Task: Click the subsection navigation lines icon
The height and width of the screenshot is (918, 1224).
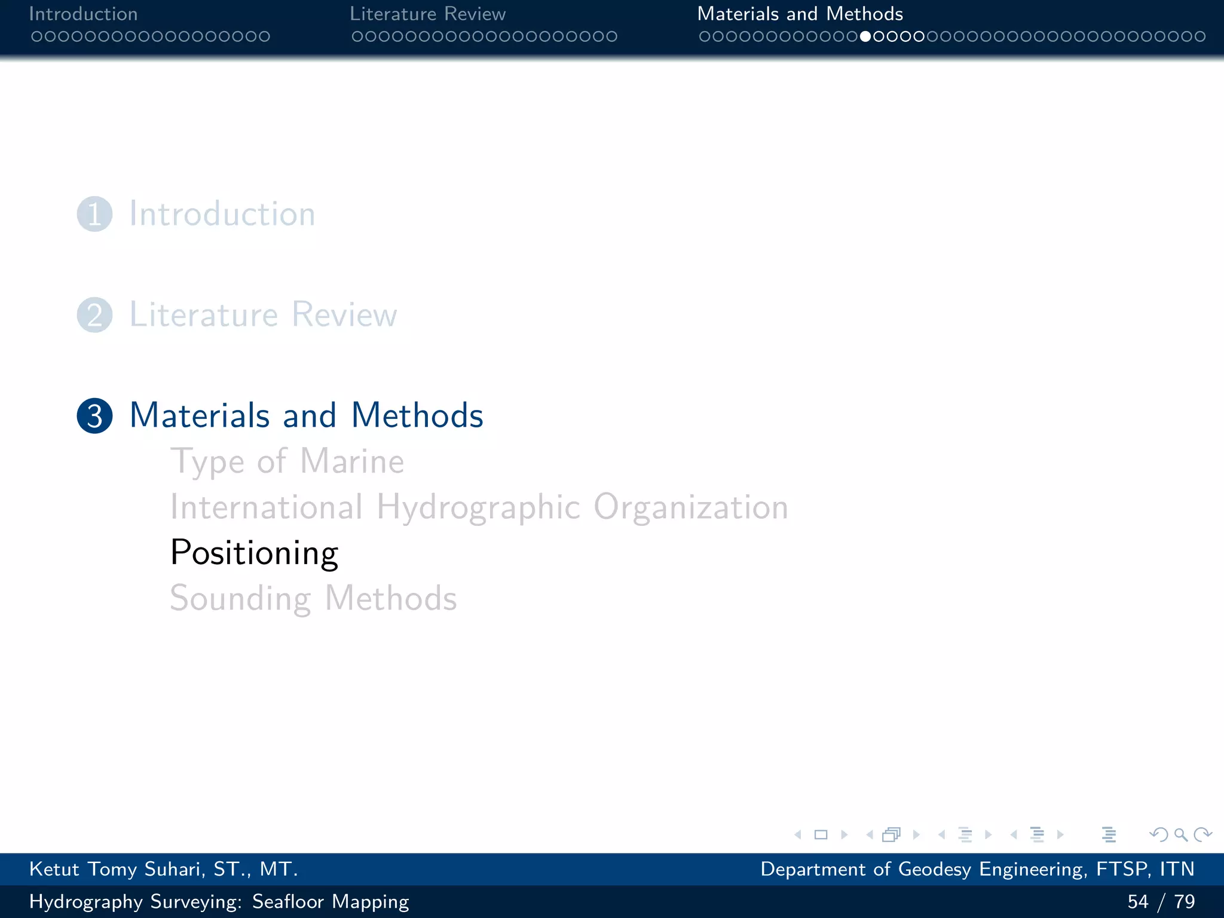Action: [965, 835]
